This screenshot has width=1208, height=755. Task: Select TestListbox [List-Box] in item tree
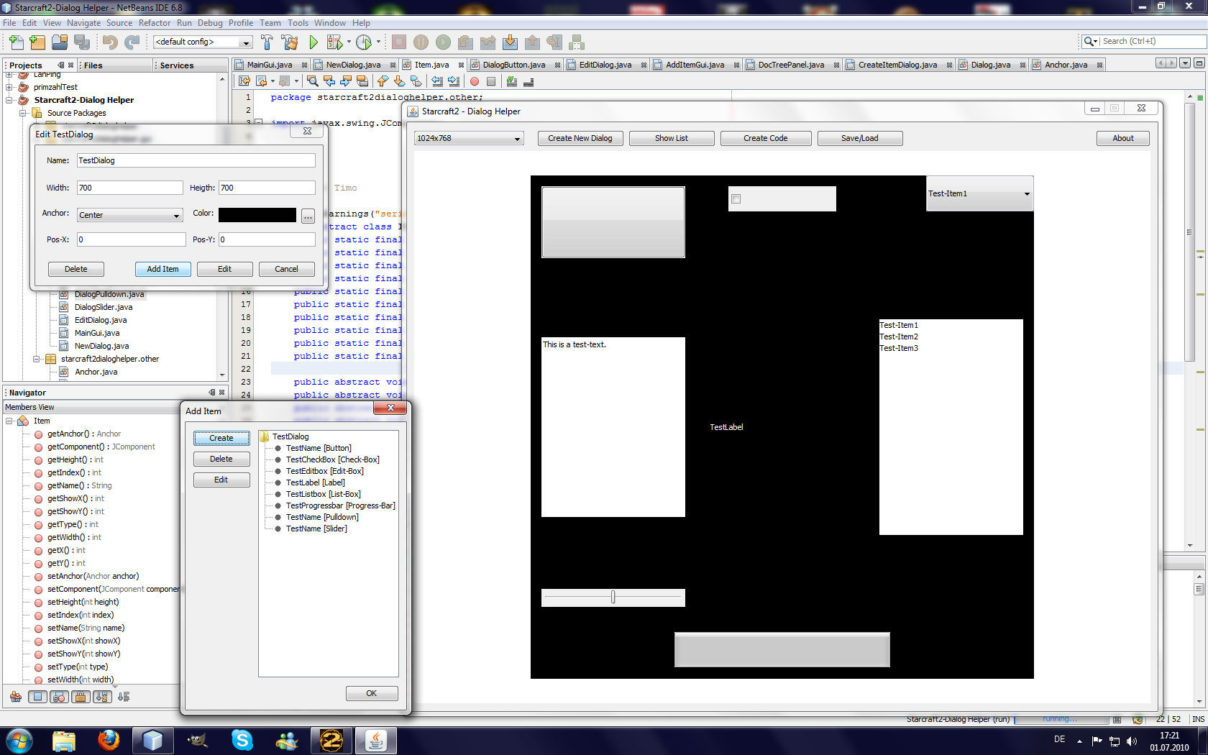pyautogui.click(x=324, y=494)
